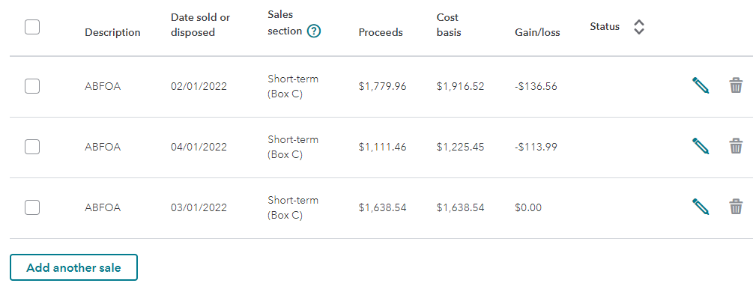Check the box for the 02/01/2022 sale

point(32,86)
